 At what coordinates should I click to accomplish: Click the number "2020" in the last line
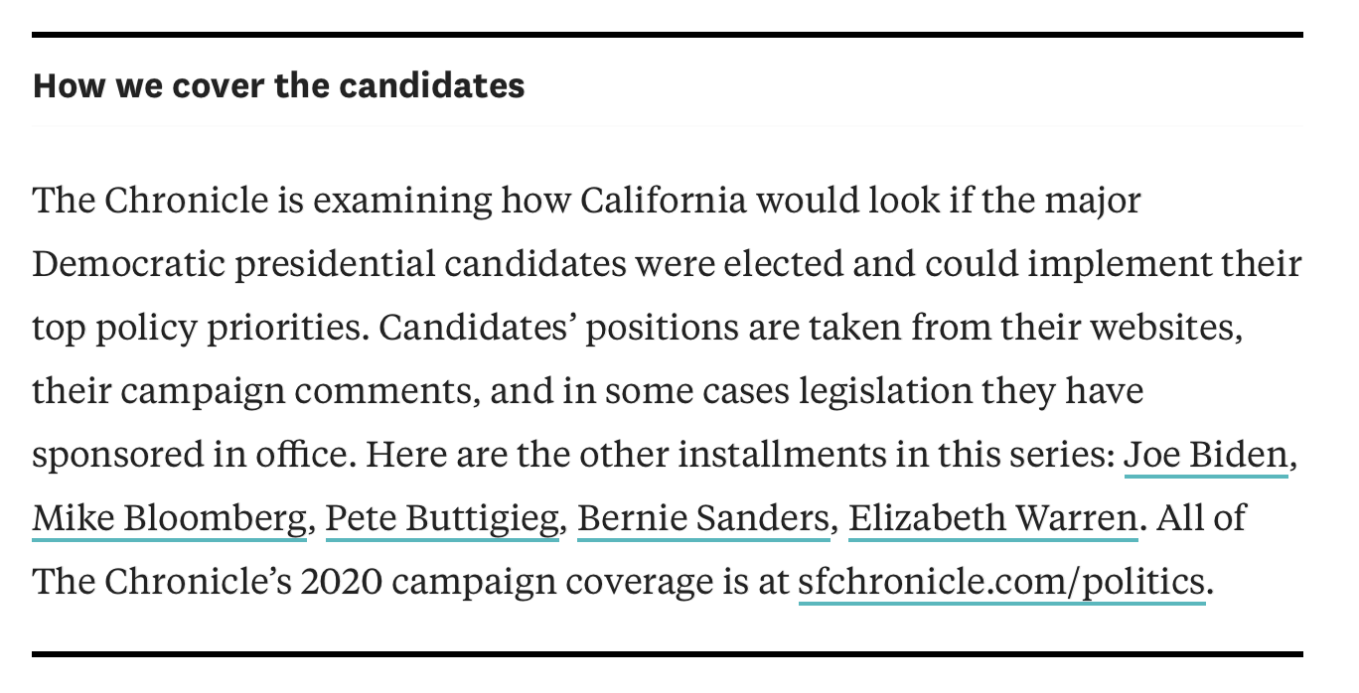point(341,583)
